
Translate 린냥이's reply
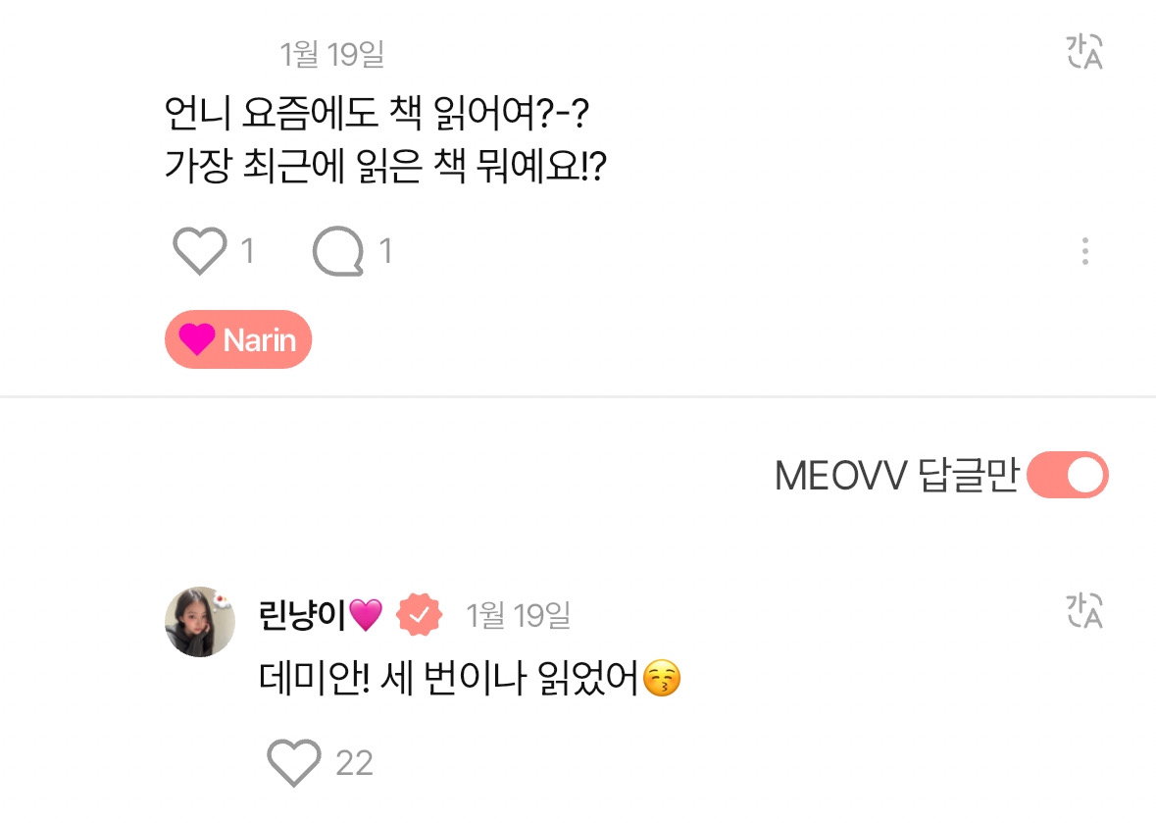1084,610
